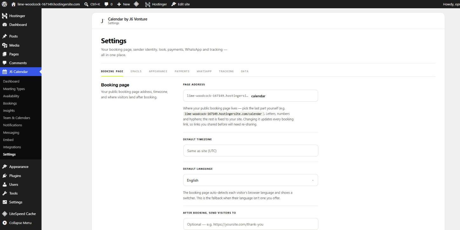This screenshot has width=460, height=230.
Task: Open the Bookings submenu
Action: (21, 103)
